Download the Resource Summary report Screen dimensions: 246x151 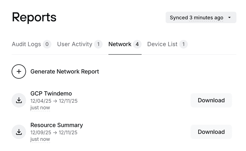(211, 132)
